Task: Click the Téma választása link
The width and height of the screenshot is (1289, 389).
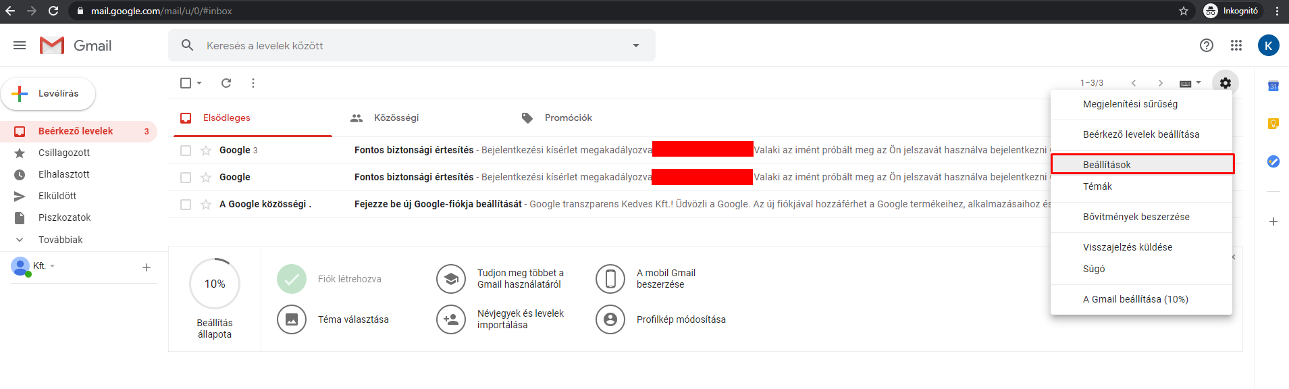Action: [353, 319]
